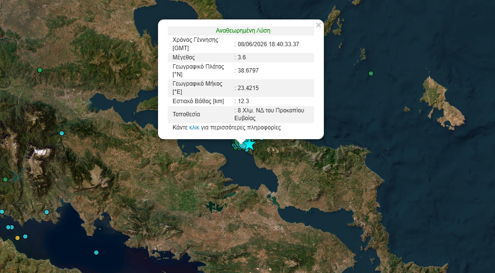This screenshot has height=273, width=495.
Task: Click the magnitude value '3.6'
Action: point(242,57)
